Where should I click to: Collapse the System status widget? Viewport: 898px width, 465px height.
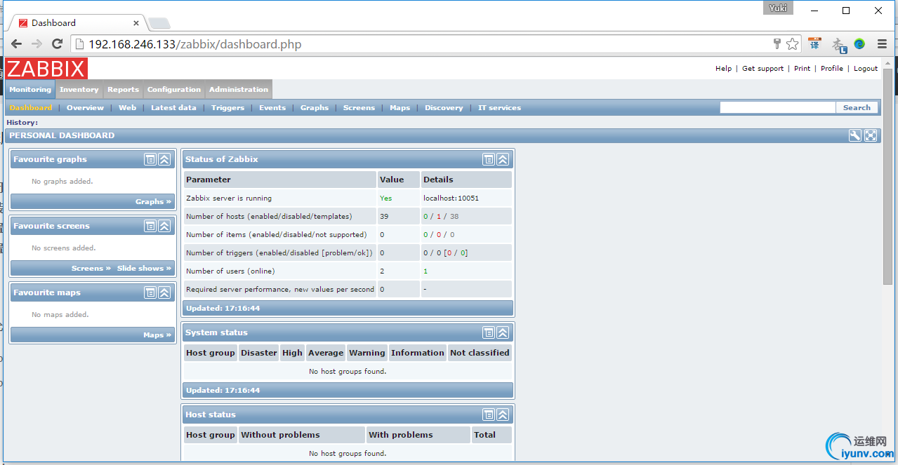tap(503, 332)
